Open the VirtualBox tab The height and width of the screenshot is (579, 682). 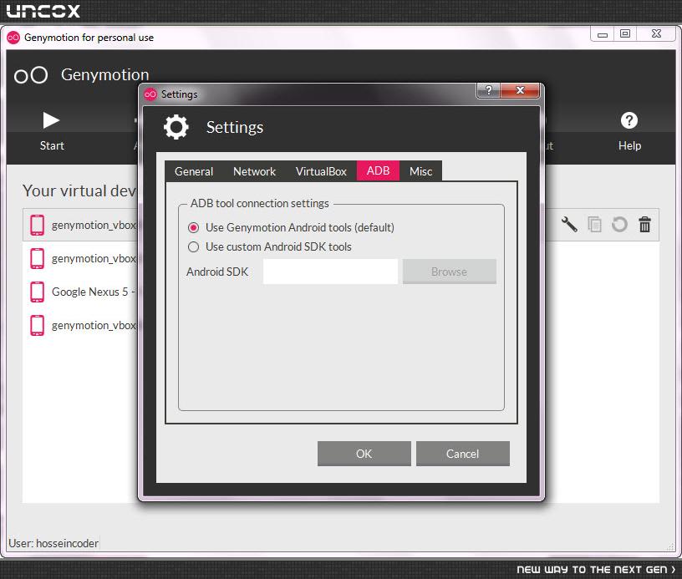pos(321,171)
